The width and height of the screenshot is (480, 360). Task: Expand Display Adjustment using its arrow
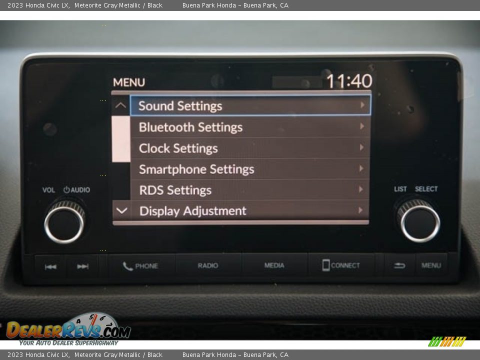click(360, 210)
